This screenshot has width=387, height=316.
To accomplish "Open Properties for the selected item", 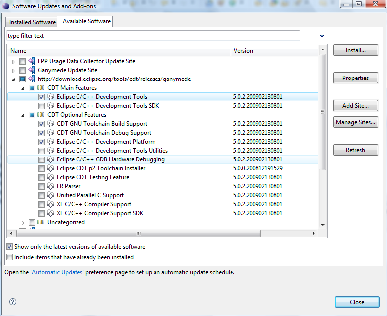I will pos(355,78).
